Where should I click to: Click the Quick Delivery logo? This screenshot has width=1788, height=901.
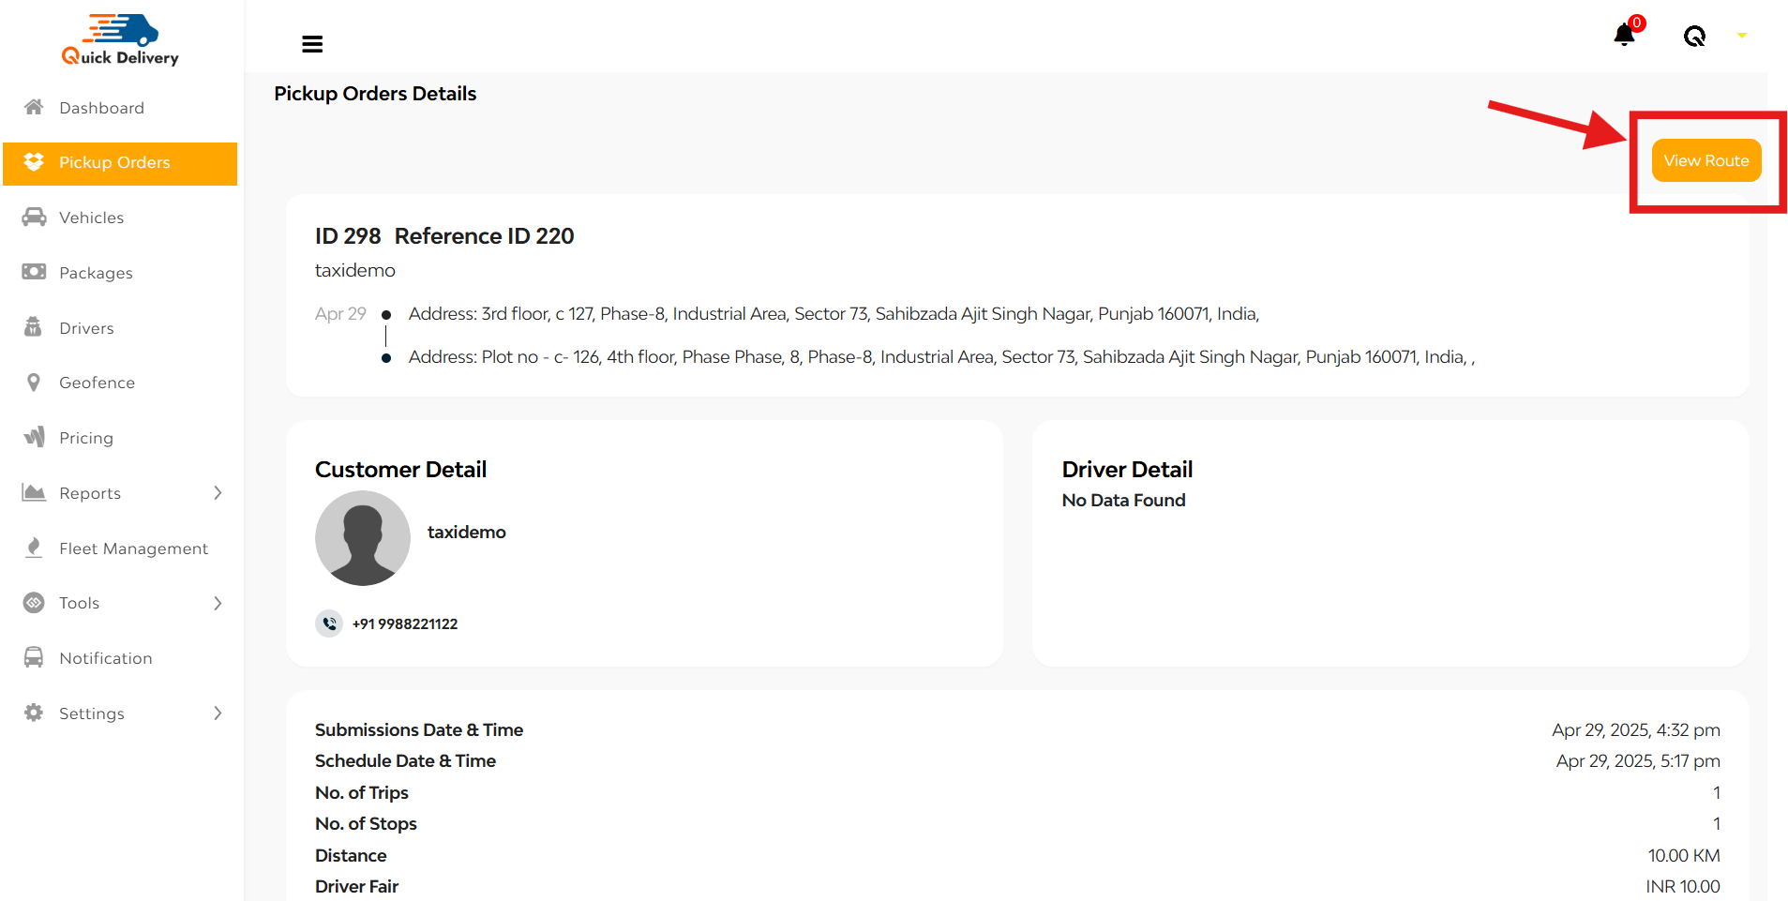coord(121,40)
